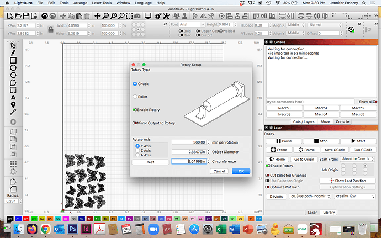Open Preview with the monitor icon
The image size is (381, 238).
tap(148, 16)
